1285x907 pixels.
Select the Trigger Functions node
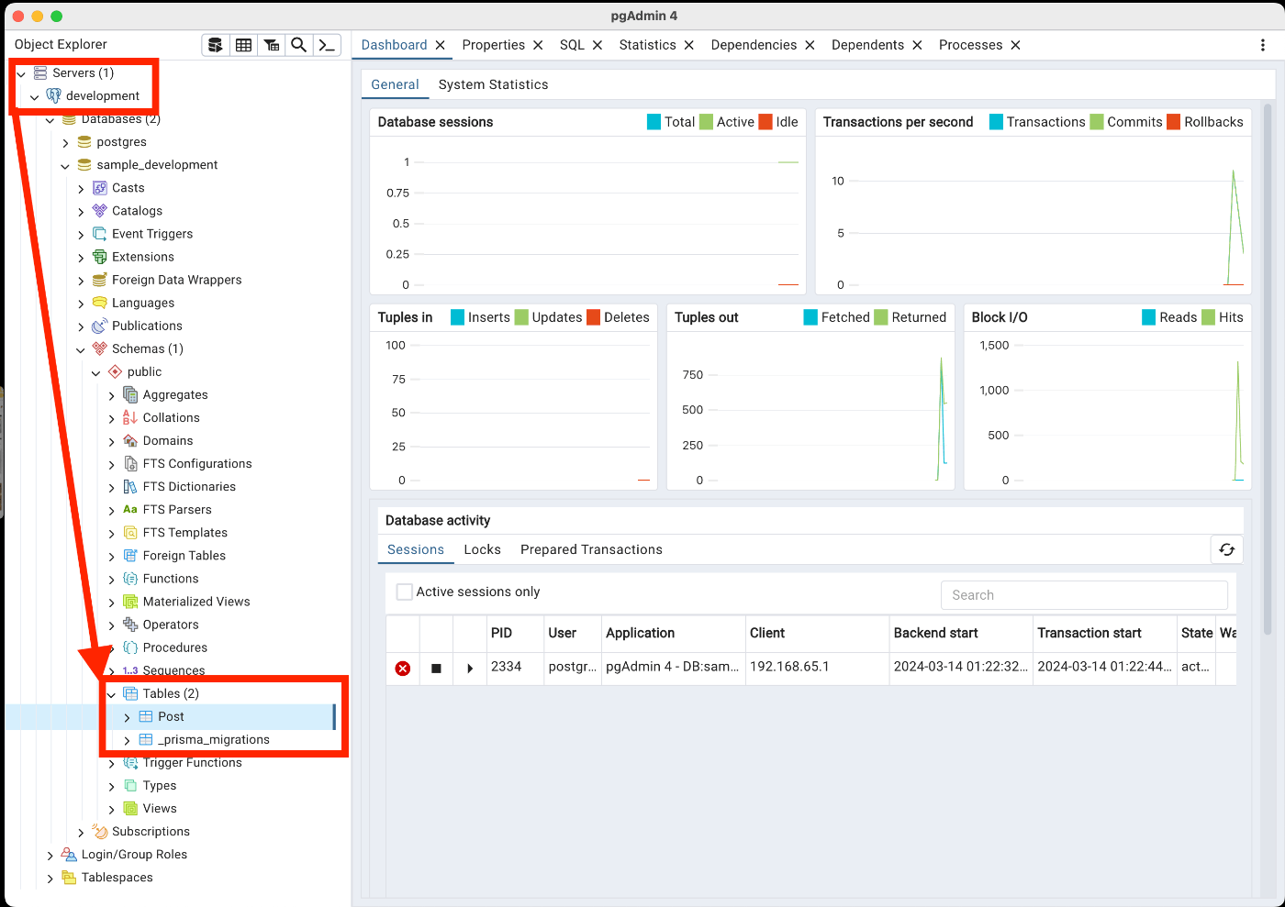[192, 762]
